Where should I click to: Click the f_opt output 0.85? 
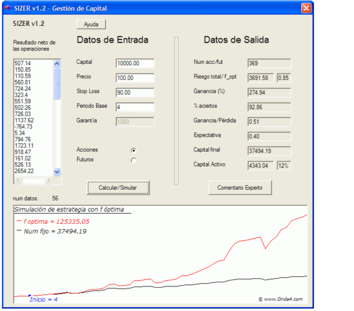click(284, 78)
